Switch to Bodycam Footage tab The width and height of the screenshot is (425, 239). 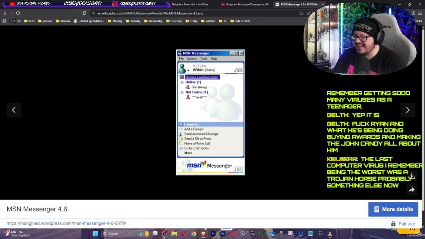point(245,4)
